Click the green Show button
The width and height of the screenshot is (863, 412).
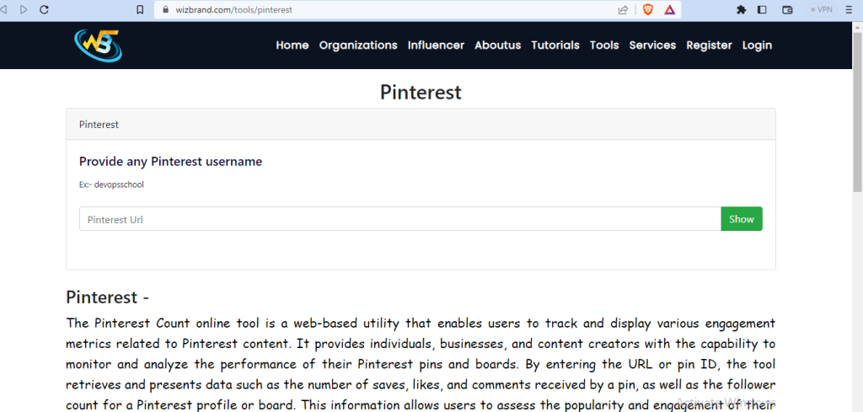point(742,219)
